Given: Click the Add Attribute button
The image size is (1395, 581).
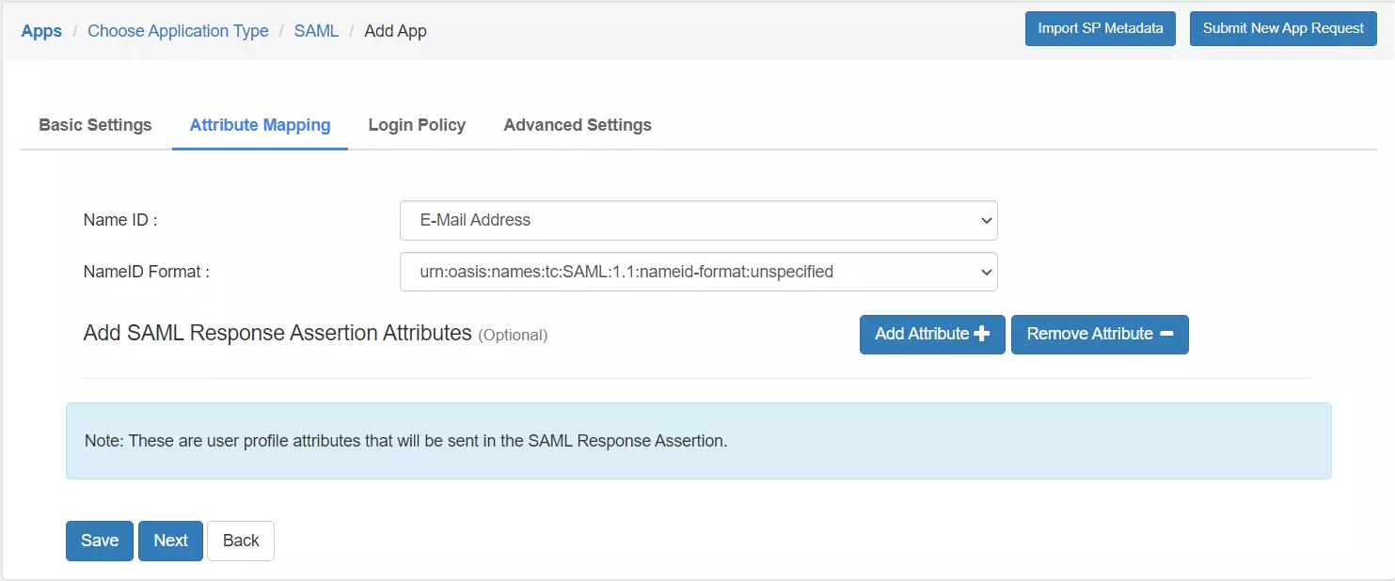Looking at the screenshot, I should point(931,334).
